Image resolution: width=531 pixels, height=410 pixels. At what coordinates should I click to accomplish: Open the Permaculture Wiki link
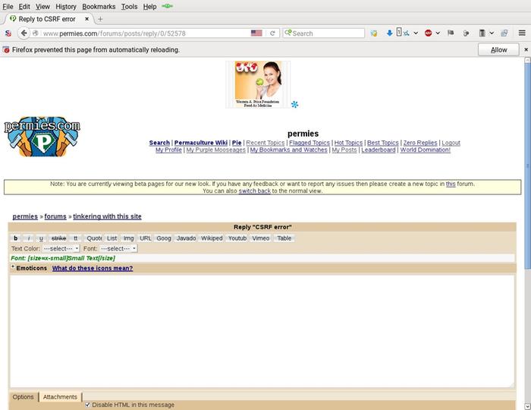200,143
